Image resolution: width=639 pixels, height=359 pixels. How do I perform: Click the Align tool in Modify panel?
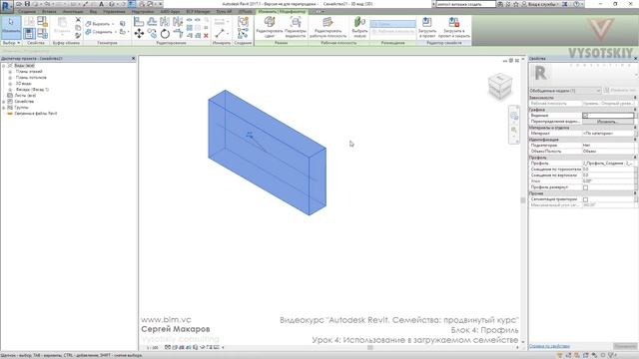[139, 22]
